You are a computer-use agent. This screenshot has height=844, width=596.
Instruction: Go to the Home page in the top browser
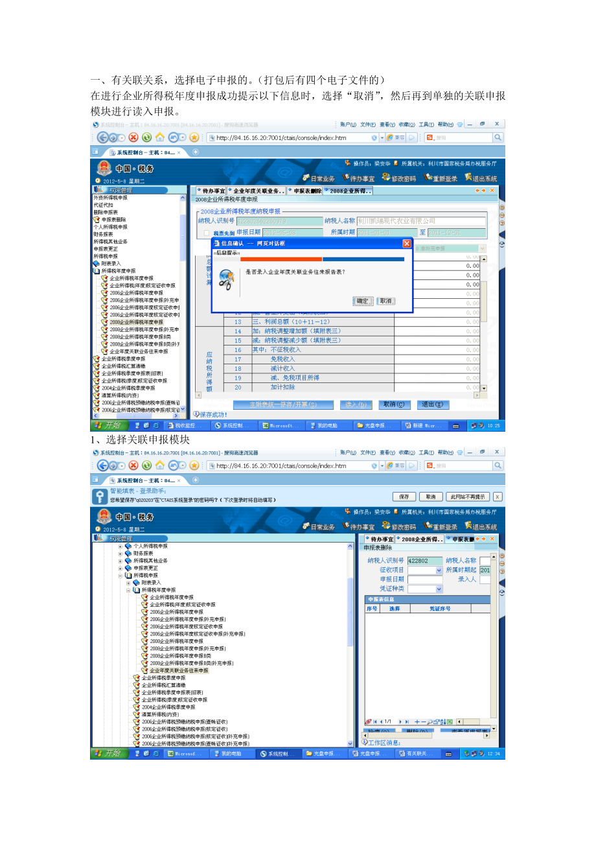tap(159, 137)
